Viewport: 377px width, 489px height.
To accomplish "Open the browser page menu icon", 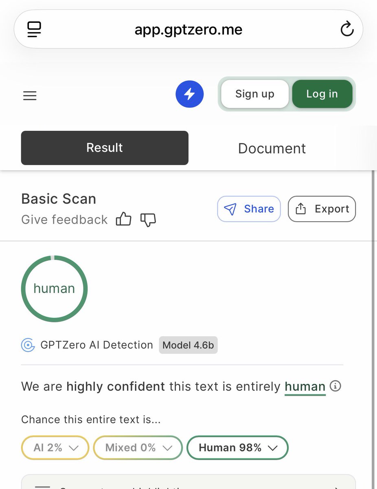I will pos(34,29).
